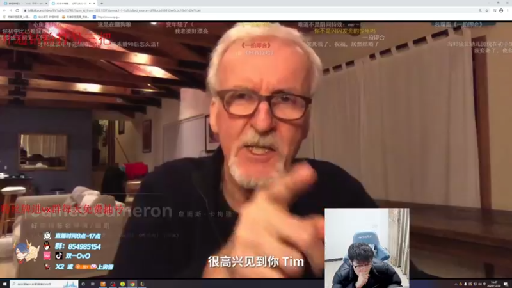
Task: Open the second bookmark with blue TV icon
Action: (46, 17)
